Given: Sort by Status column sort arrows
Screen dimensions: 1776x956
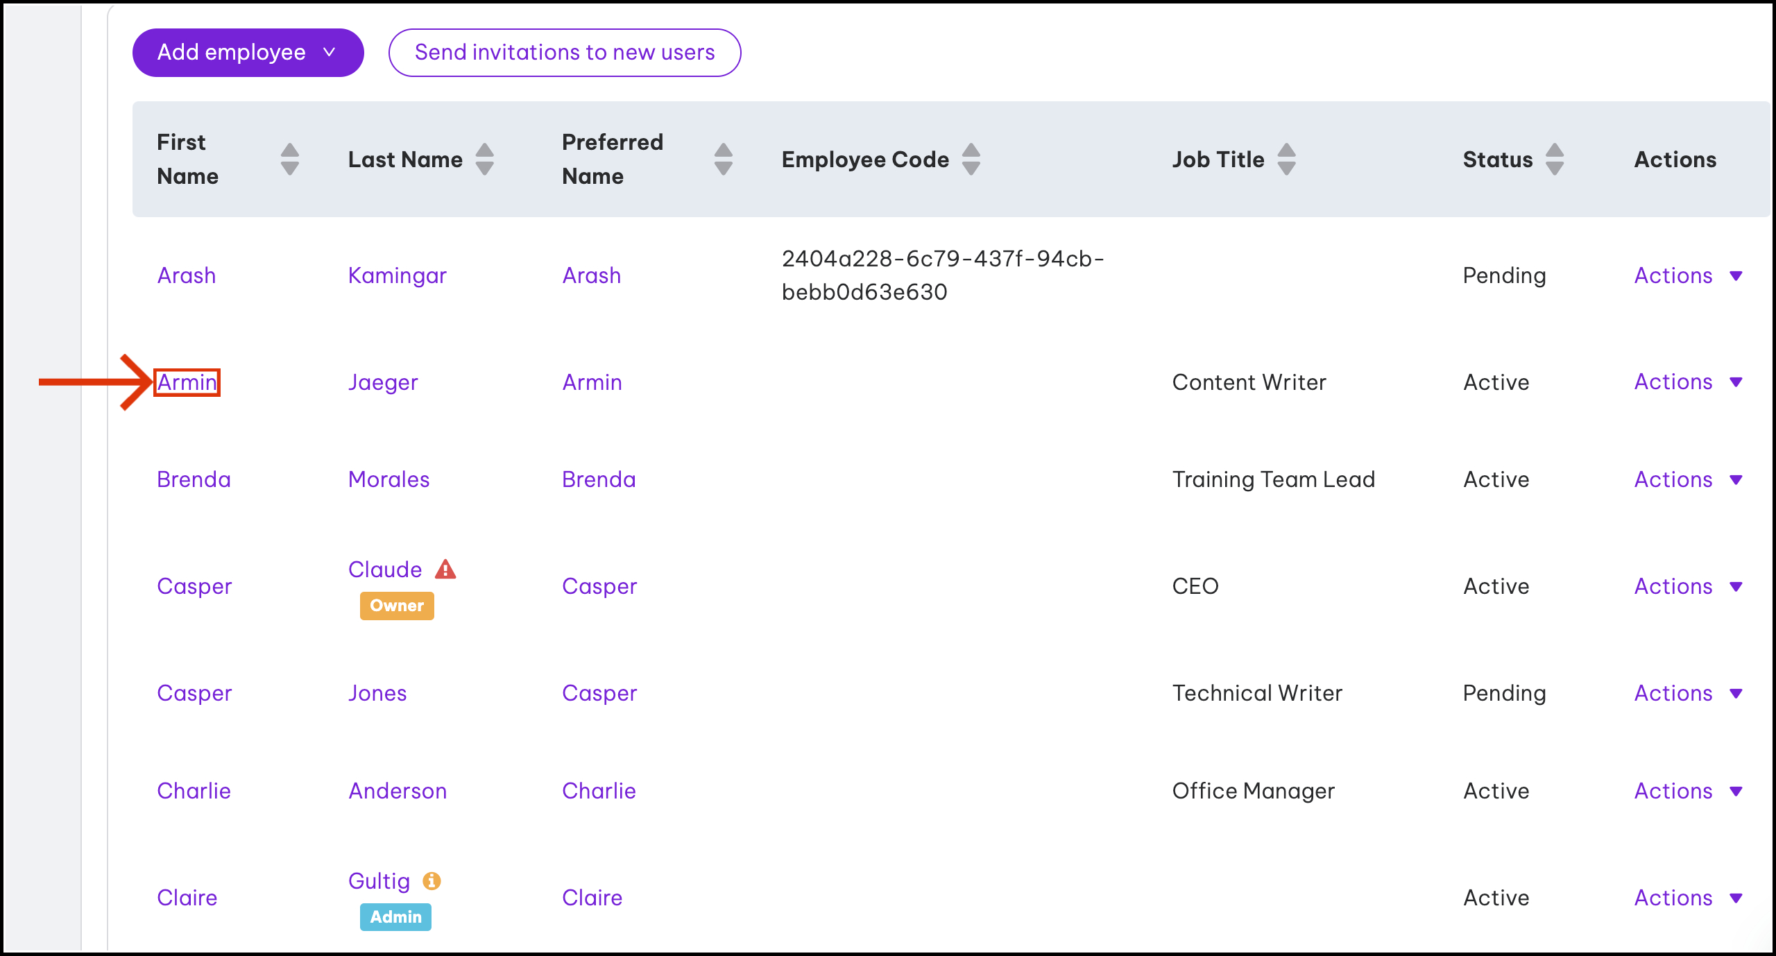Looking at the screenshot, I should pyautogui.click(x=1555, y=159).
